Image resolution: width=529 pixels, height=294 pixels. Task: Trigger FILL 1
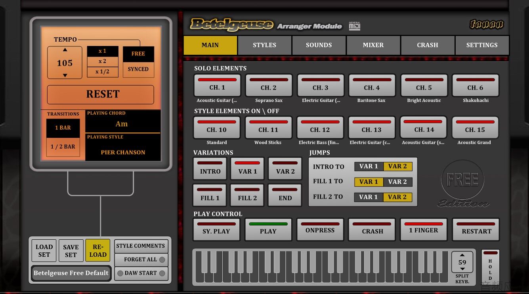[210, 195]
